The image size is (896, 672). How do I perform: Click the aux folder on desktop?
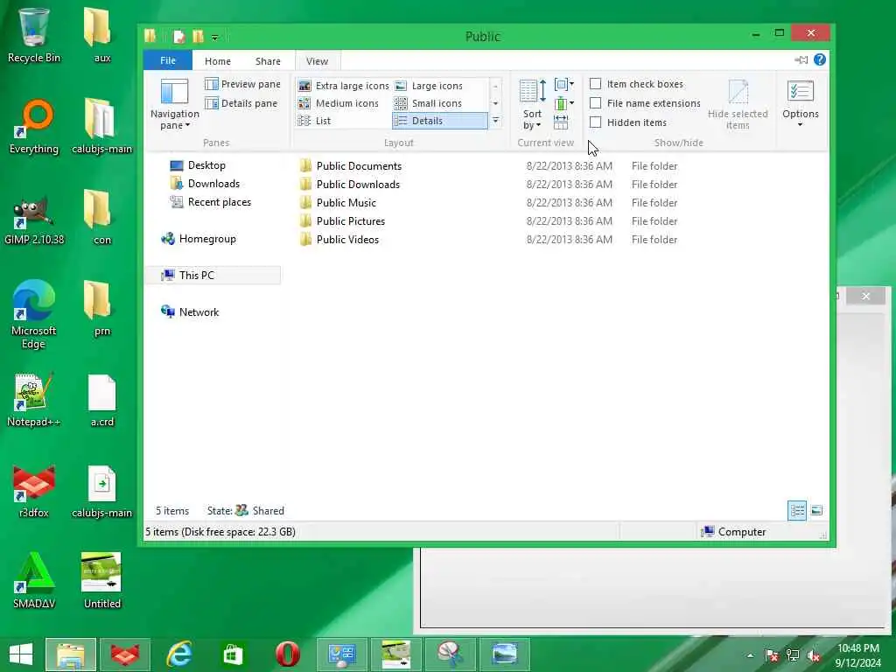point(100,35)
